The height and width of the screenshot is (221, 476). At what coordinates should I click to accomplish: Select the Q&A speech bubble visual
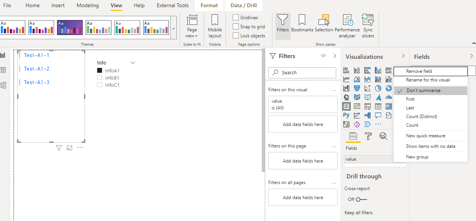coord(378,115)
